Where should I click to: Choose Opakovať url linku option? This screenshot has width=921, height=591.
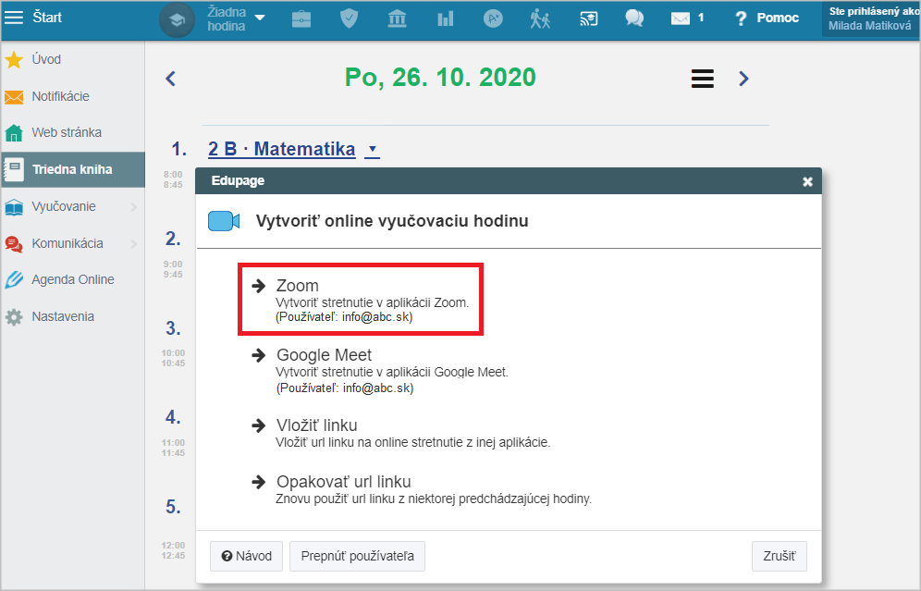(x=422, y=490)
